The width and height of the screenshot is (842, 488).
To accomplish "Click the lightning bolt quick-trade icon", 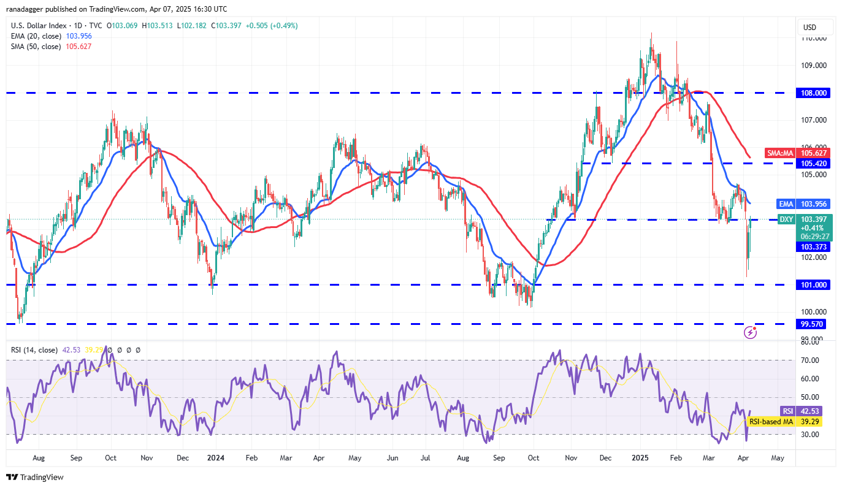I will [x=751, y=332].
